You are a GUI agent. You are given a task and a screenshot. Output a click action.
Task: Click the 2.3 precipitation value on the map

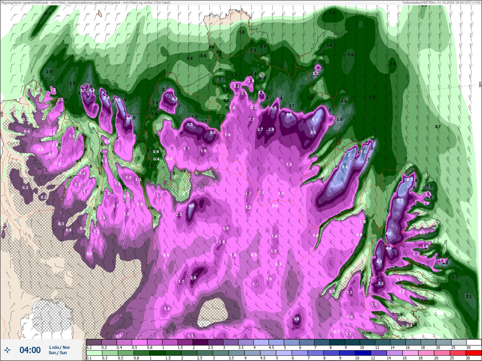click(179, 214)
